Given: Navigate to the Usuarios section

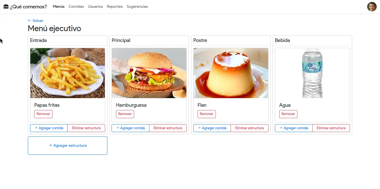Looking at the screenshot, I should [95, 6].
